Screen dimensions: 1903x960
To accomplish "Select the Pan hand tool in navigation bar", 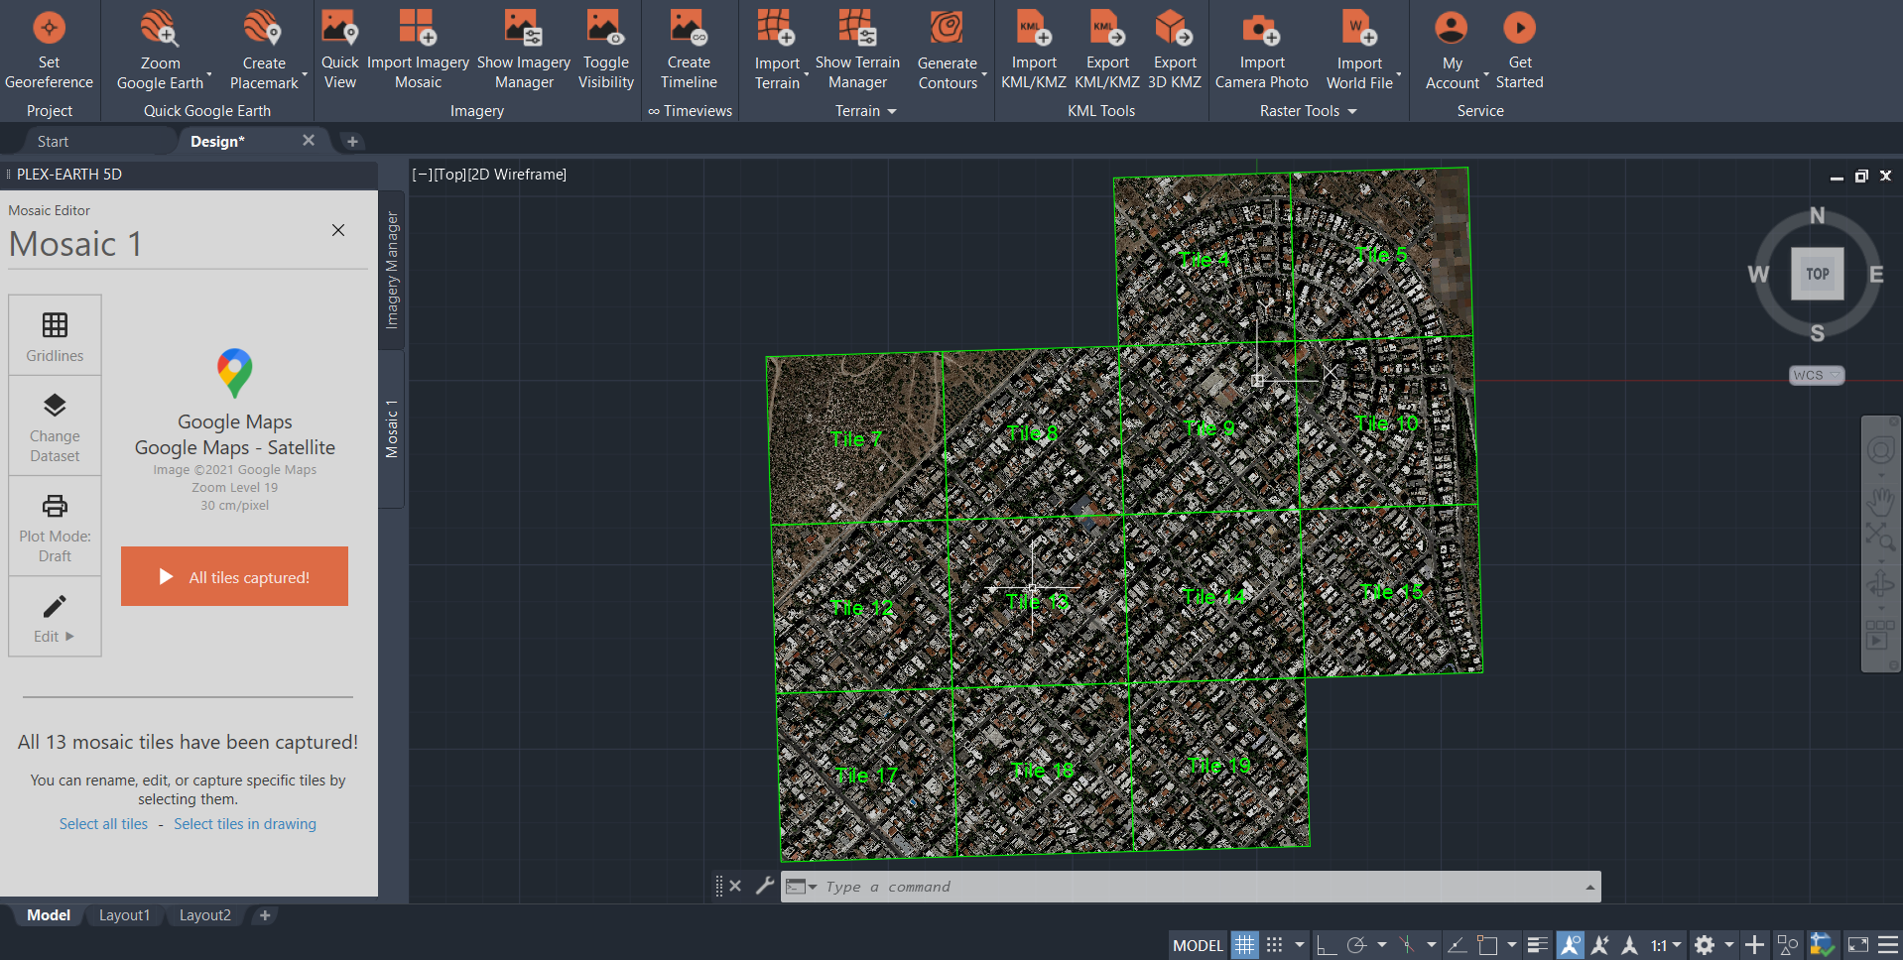I will point(1879,500).
